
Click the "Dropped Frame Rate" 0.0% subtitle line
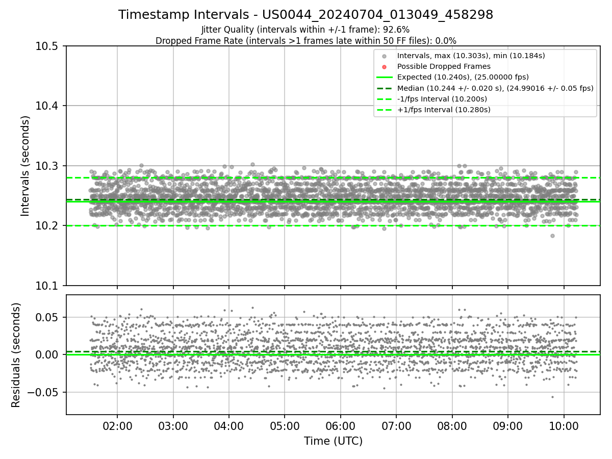click(306, 41)
